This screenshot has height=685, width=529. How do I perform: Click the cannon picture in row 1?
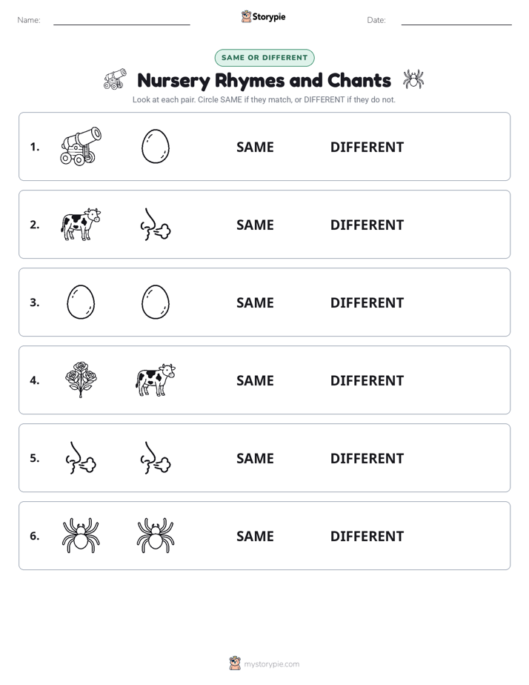tap(81, 146)
